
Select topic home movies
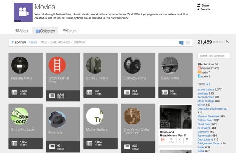pos(205,97)
